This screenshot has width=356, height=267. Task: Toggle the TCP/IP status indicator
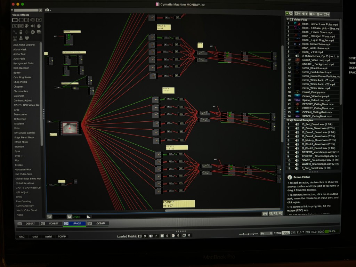tap(63, 236)
